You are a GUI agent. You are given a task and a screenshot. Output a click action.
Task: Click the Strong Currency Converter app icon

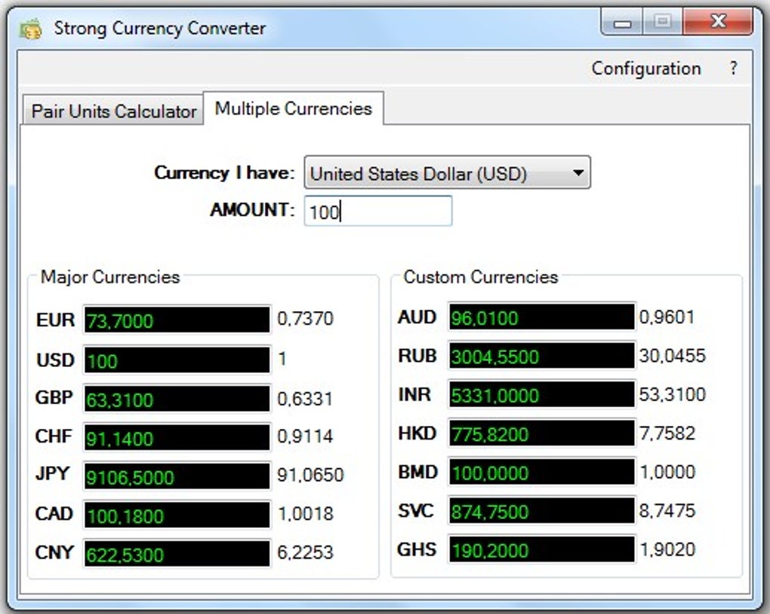pyautogui.click(x=30, y=29)
